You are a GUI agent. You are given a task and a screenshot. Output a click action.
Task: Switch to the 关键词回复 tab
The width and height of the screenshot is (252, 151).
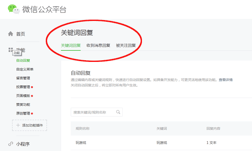pos(71,46)
